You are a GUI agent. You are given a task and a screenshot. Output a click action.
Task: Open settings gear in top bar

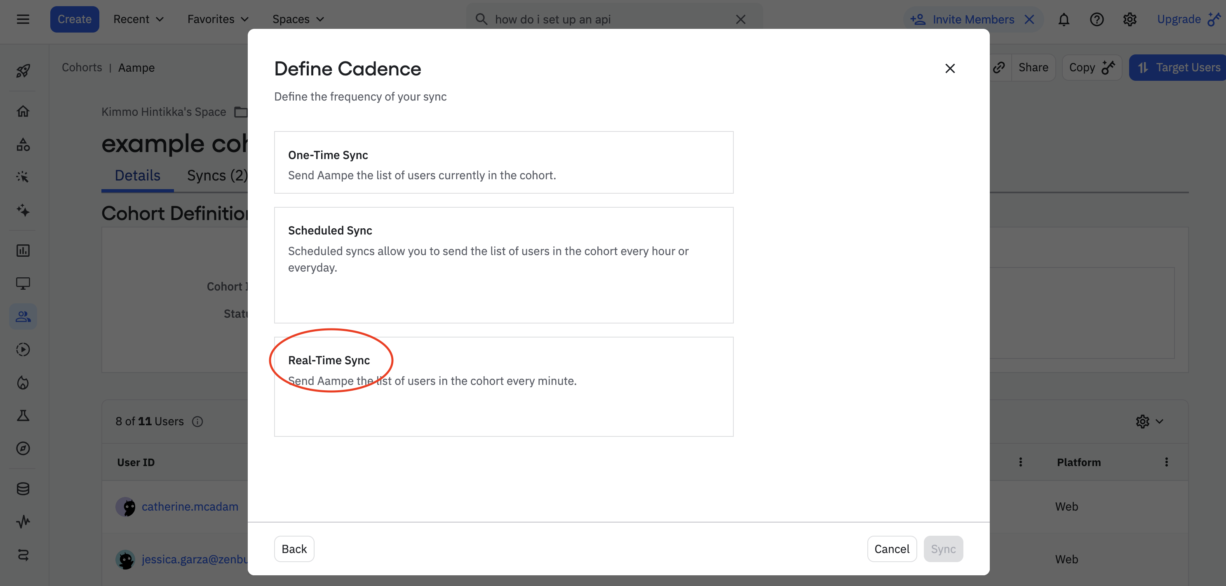tap(1130, 19)
